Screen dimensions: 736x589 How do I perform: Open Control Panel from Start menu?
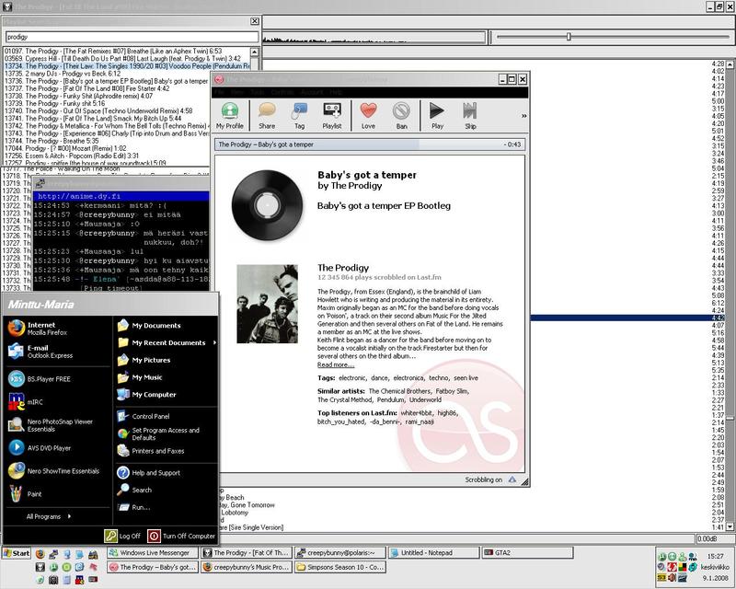pyautogui.click(x=152, y=416)
